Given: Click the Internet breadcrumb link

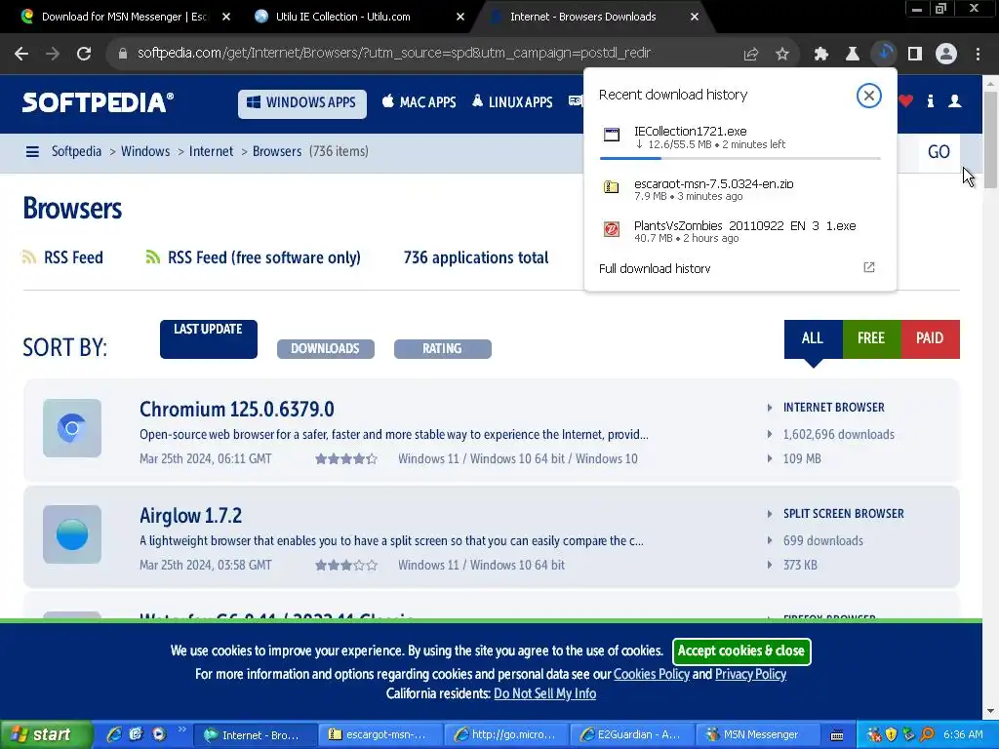Looking at the screenshot, I should (x=211, y=151).
